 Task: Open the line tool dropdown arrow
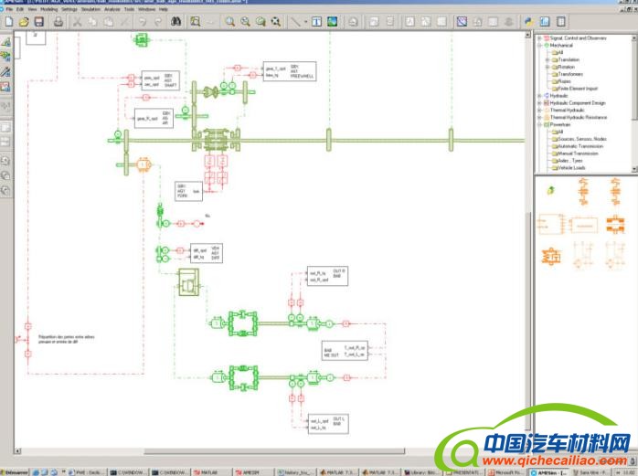pyautogui.click(x=304, y=21)
